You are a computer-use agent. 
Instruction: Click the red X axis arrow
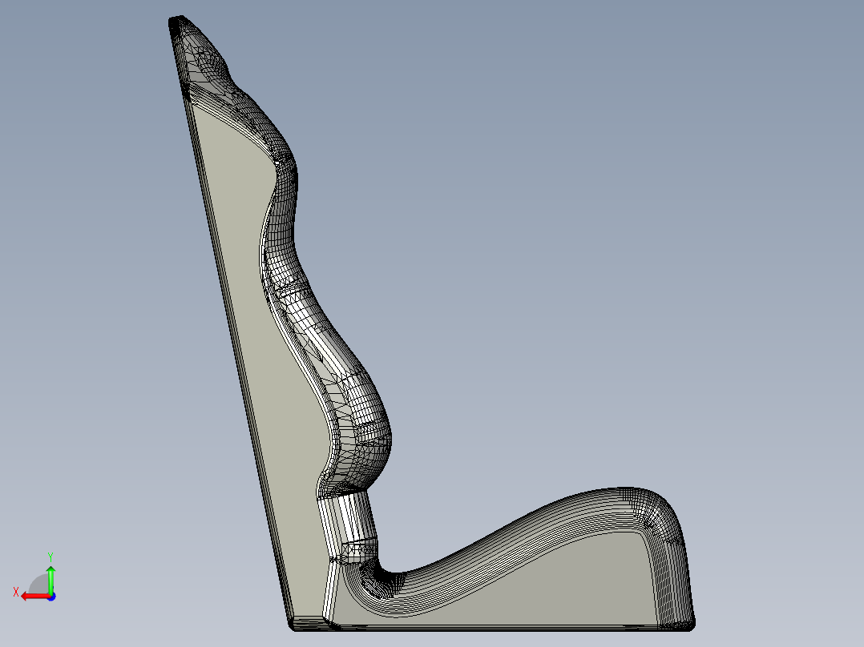click(35, 597)
